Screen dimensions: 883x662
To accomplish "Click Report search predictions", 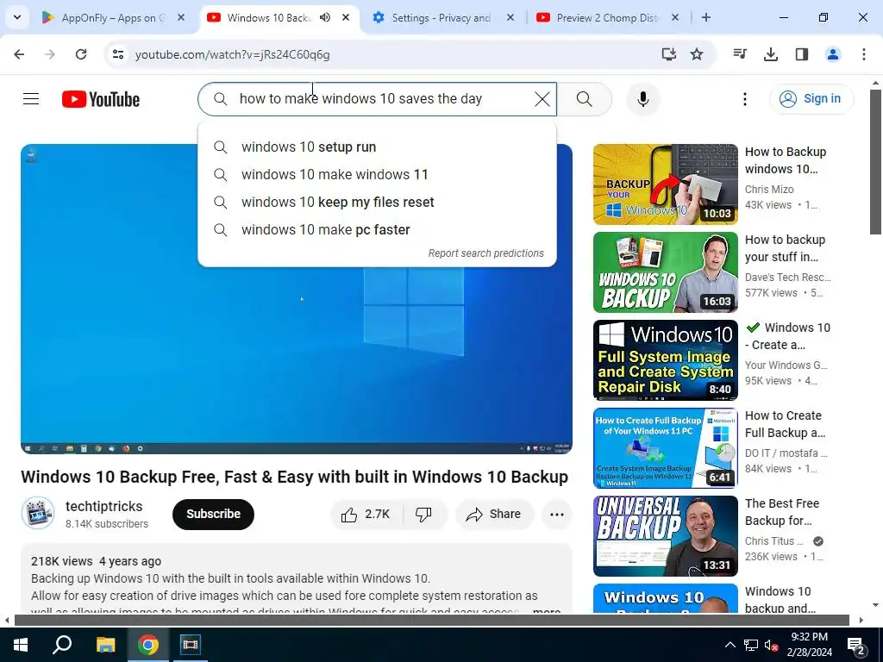I will (x=486, y=253).
